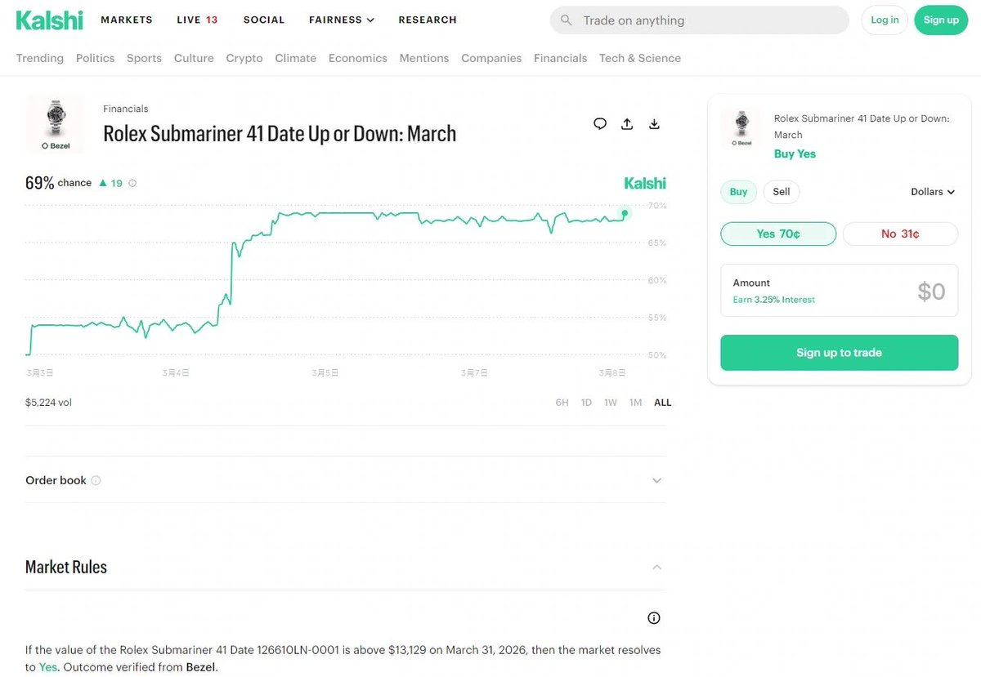
Task: Open the Dollars unit dropdown
Action: pyautogui.click(x=933, y=192)
